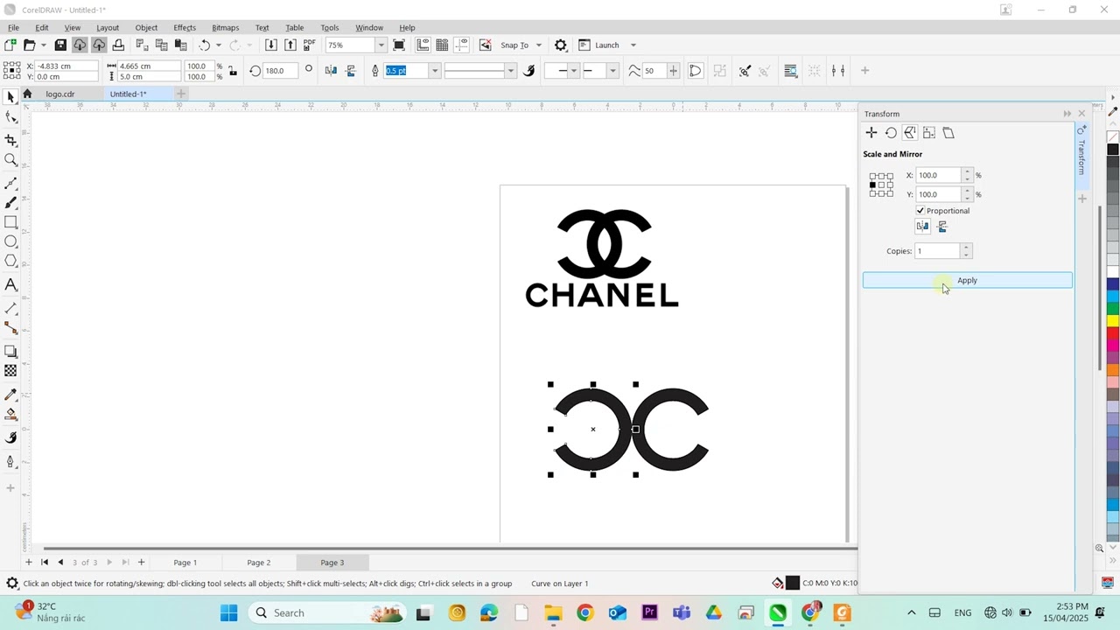Open the zoom level dropdown

381,45
